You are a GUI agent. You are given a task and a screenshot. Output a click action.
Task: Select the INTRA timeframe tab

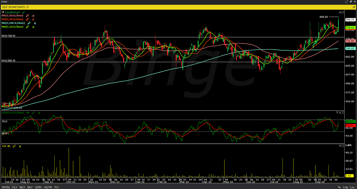pyautogui.click(x=5, y=187)
